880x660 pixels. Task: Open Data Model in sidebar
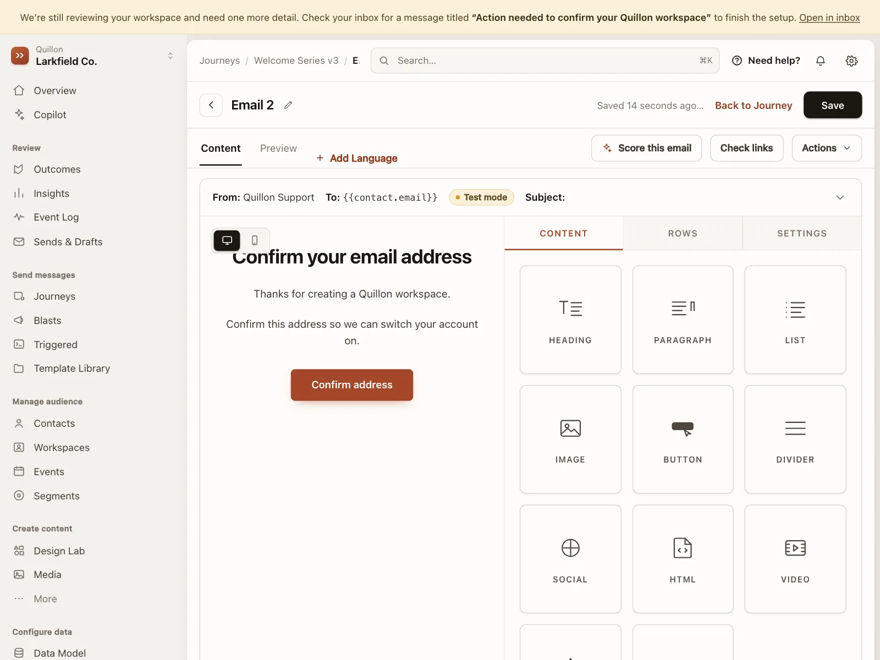point(59,653)
